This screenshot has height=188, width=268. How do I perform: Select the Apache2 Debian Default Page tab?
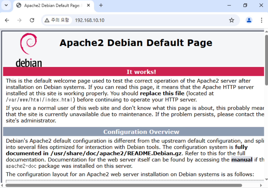(53, 6)
